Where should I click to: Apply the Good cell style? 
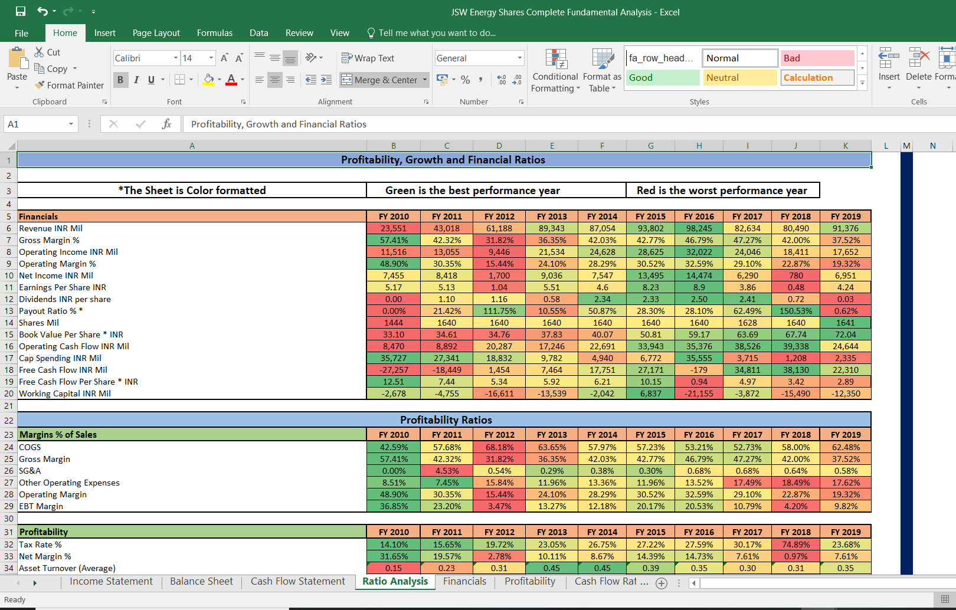662,77
